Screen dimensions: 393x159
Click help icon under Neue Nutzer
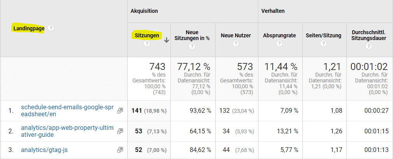click(235, 44)
